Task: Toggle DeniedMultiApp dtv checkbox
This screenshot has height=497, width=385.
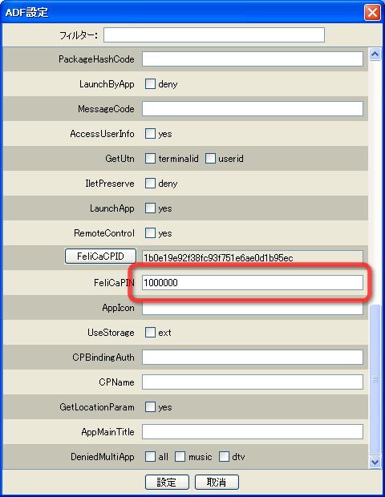Action: (224, 456)
